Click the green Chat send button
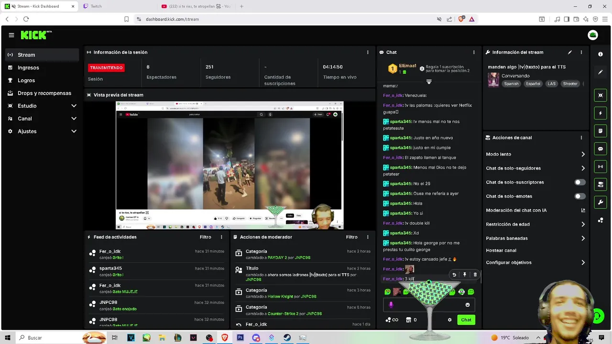The width and height of the screenshot is (612, 344). click(466, 320)
